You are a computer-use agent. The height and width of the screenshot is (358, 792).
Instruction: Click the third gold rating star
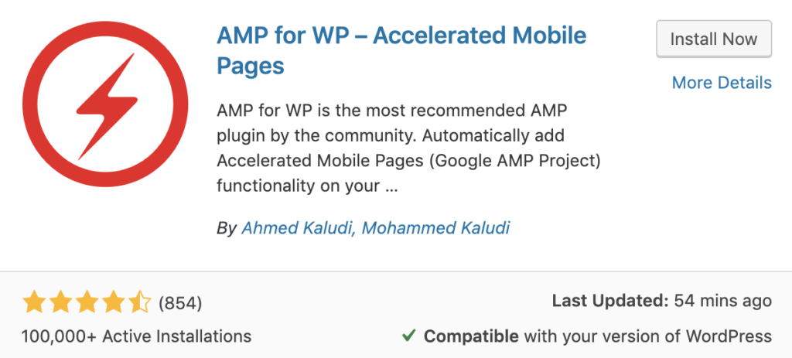point(87,302)
